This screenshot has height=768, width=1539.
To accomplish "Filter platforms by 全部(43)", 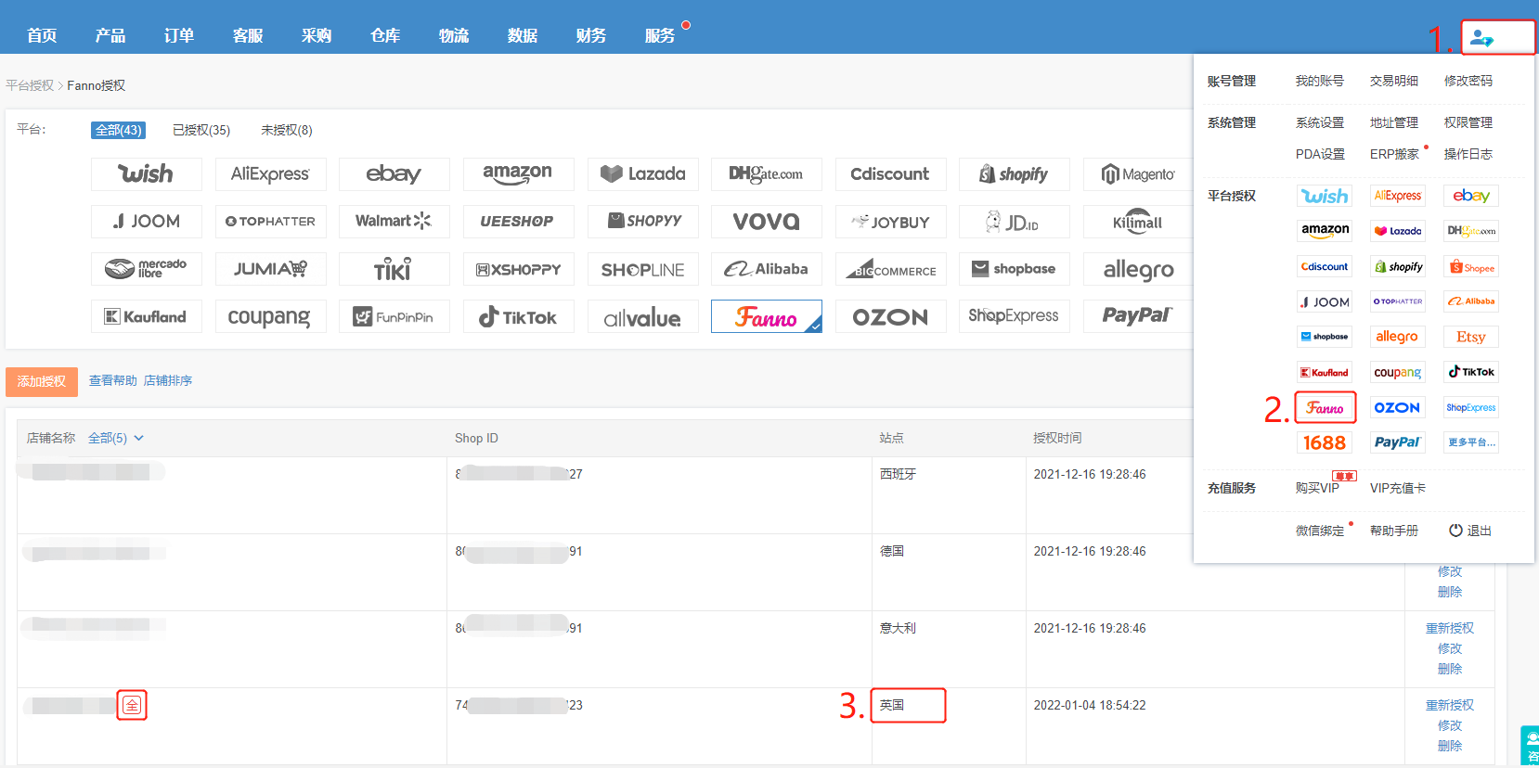I will pos(119,130).
